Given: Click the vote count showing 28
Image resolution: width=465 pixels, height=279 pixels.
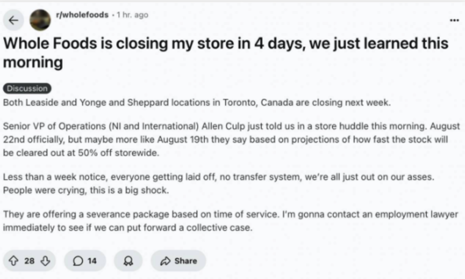Looking at the screenshot, I should (29, 261).
